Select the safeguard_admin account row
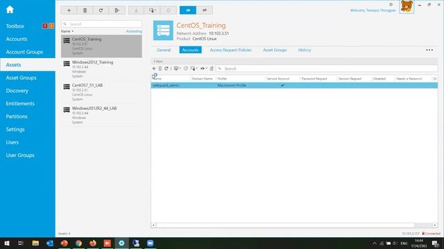 point(294,85)
